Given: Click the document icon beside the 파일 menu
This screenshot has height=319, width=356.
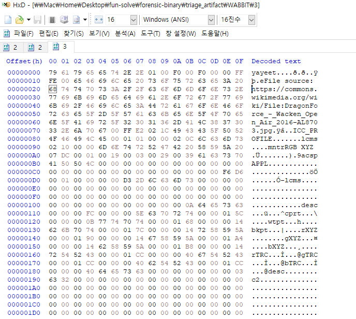Looking at the screenshot, I should pos(7,34).
